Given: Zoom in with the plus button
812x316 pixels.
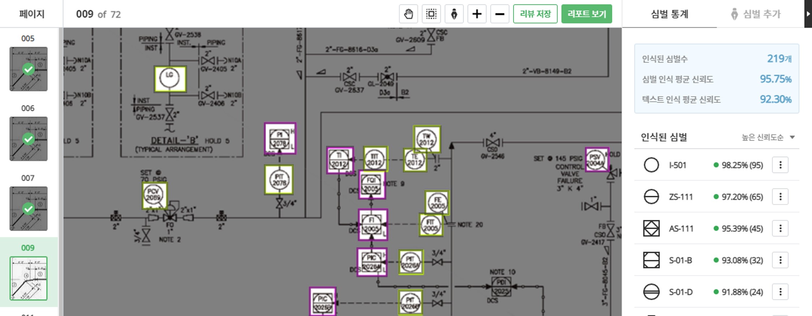Looking at the screenshot, I should point(477,14).
